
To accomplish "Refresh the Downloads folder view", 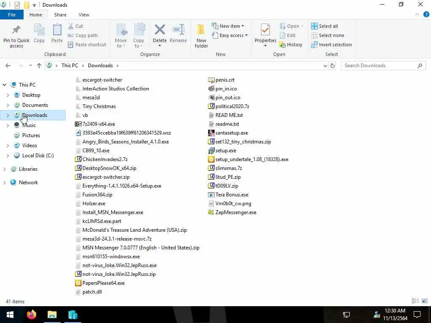I will [333, 66].
